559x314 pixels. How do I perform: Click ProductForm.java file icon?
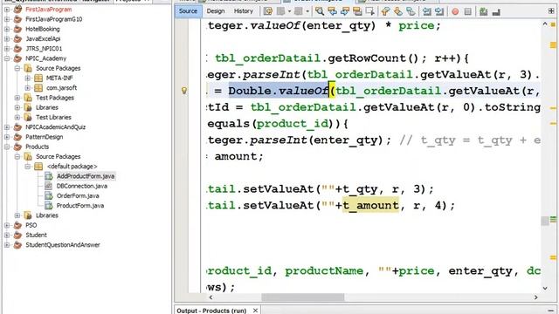[x=49, y=205]
